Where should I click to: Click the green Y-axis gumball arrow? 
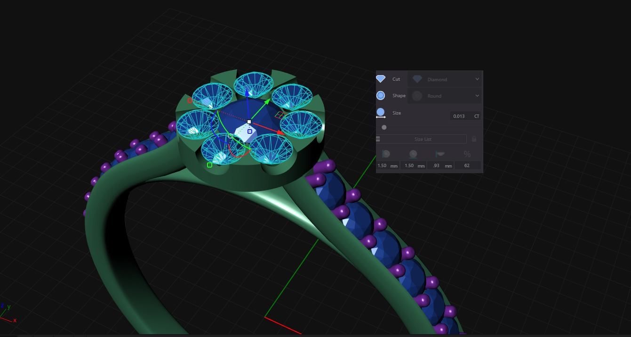click(x=267, y=101)
